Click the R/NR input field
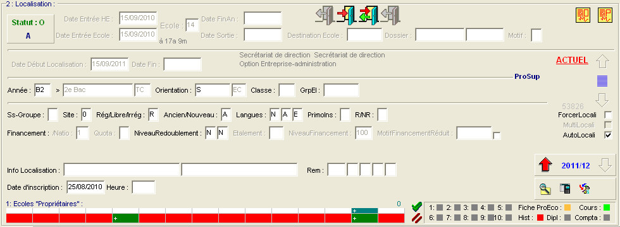The height and width of the screenshot is (227, 620). pos(382,115)
